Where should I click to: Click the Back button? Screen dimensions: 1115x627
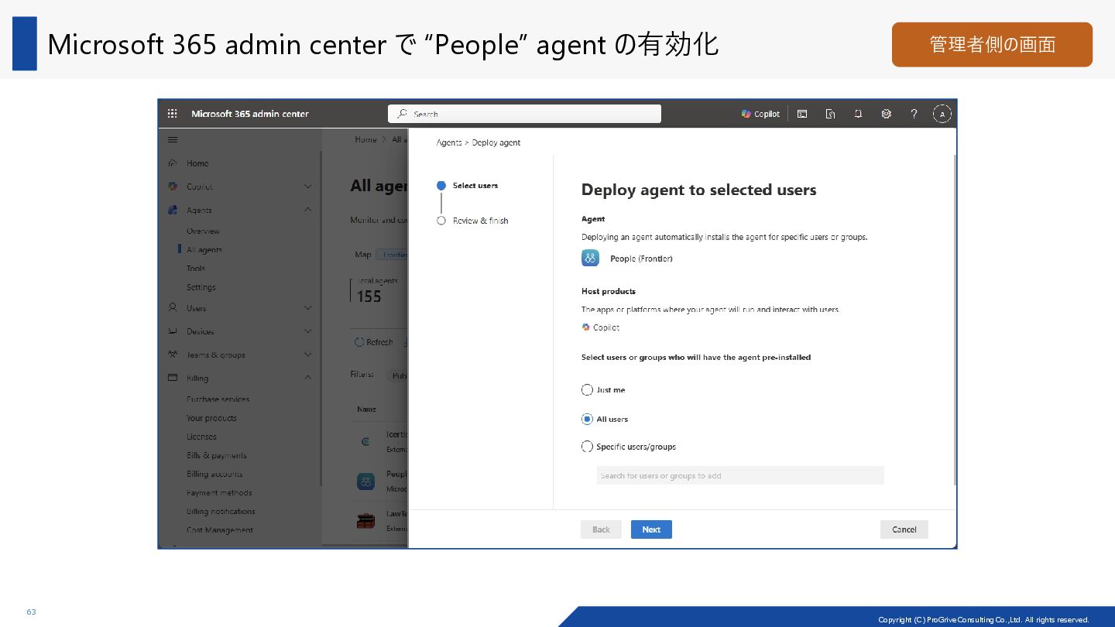tap(601, 529)
